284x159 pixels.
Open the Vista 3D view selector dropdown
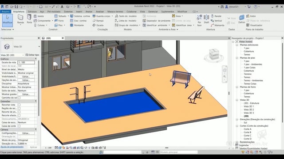point(12,55)
